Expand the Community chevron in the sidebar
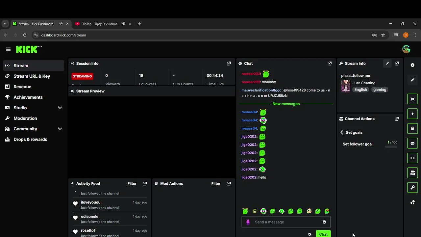 (x=60, y=129)
